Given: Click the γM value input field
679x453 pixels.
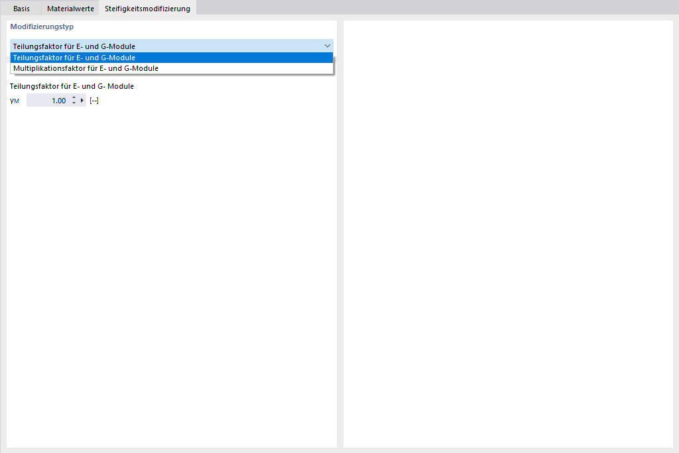Looking at the screenshot, I should click(48, 101).
